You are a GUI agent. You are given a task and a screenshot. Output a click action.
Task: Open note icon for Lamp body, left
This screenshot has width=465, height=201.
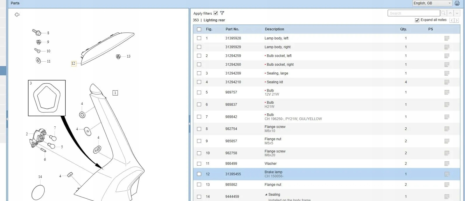447,38
